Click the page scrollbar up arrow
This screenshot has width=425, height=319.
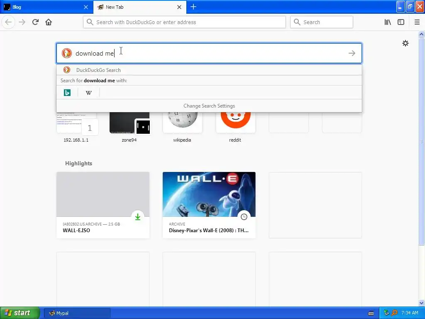[x=421, y=34]
